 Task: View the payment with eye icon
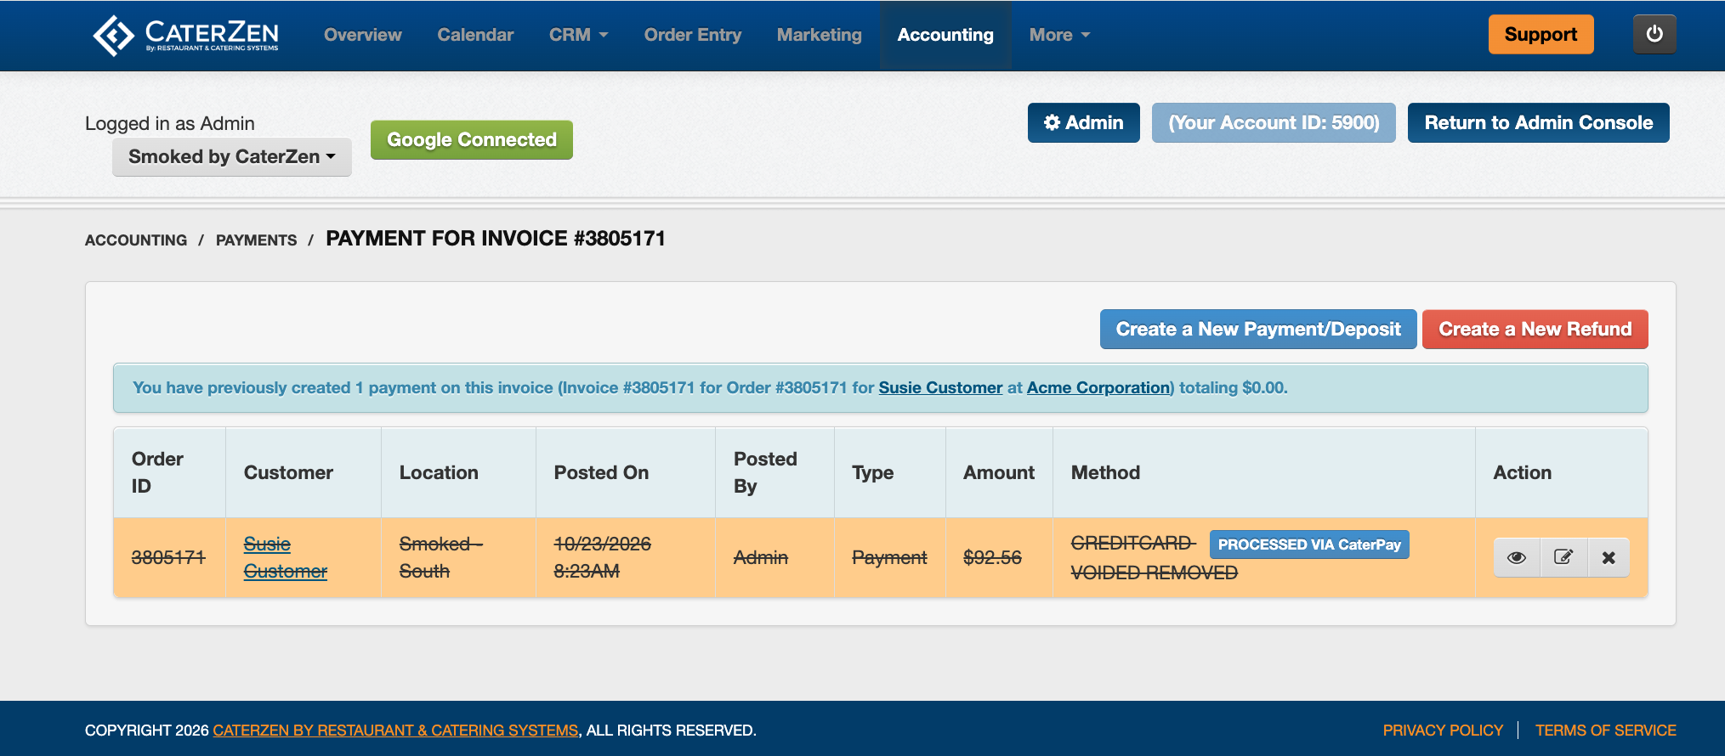click(1517, 557)
